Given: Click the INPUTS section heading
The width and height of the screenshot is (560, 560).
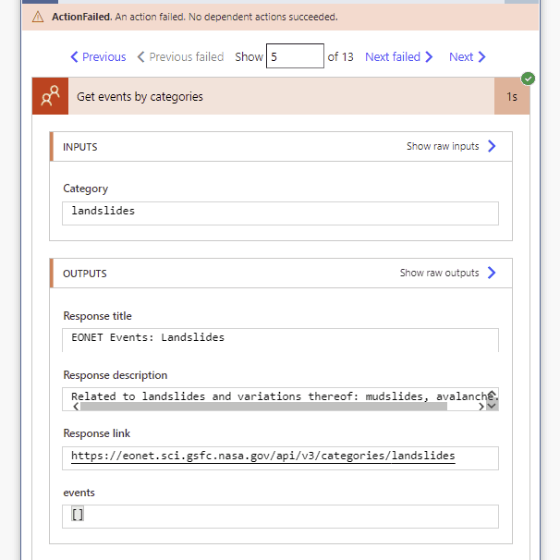Looking at the screenshot, I should [x=80, y=147].
